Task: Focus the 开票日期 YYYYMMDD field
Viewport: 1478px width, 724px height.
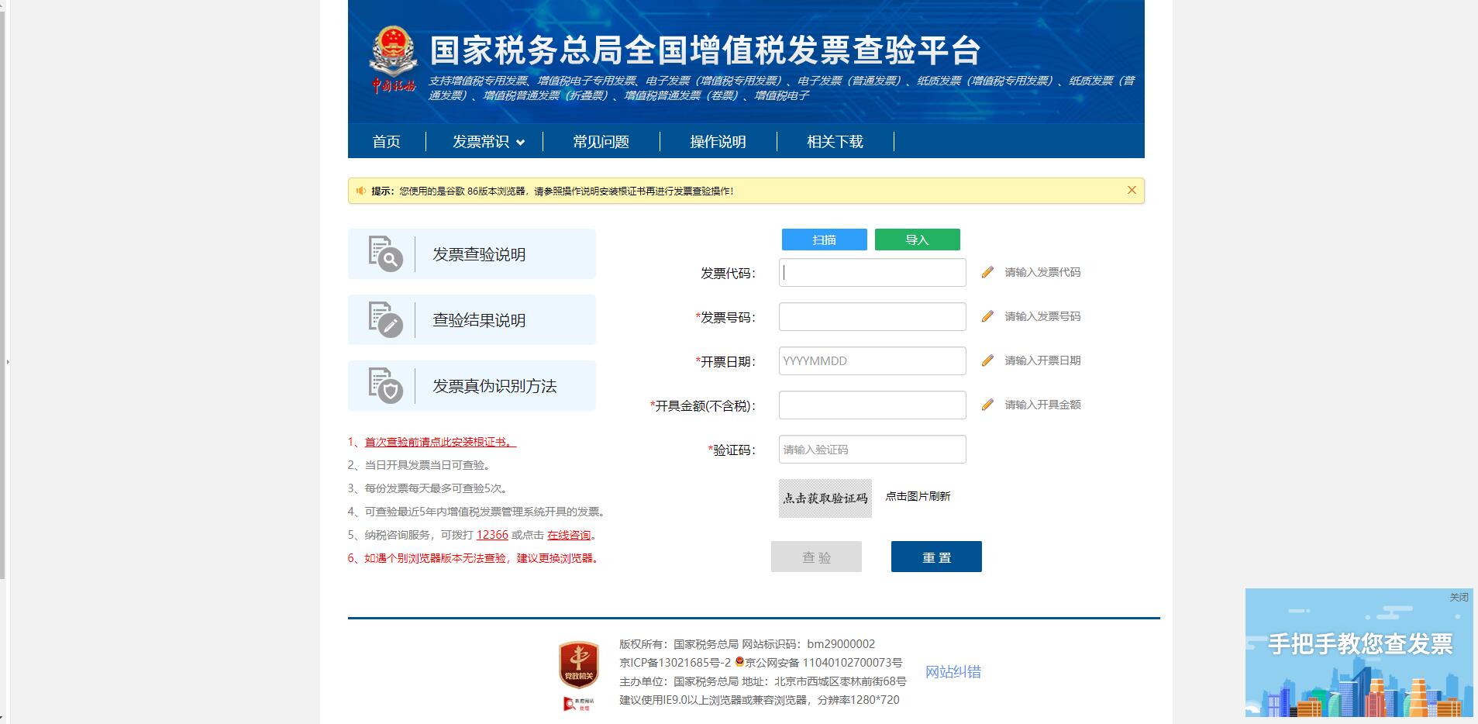Action: coord(872,361)
